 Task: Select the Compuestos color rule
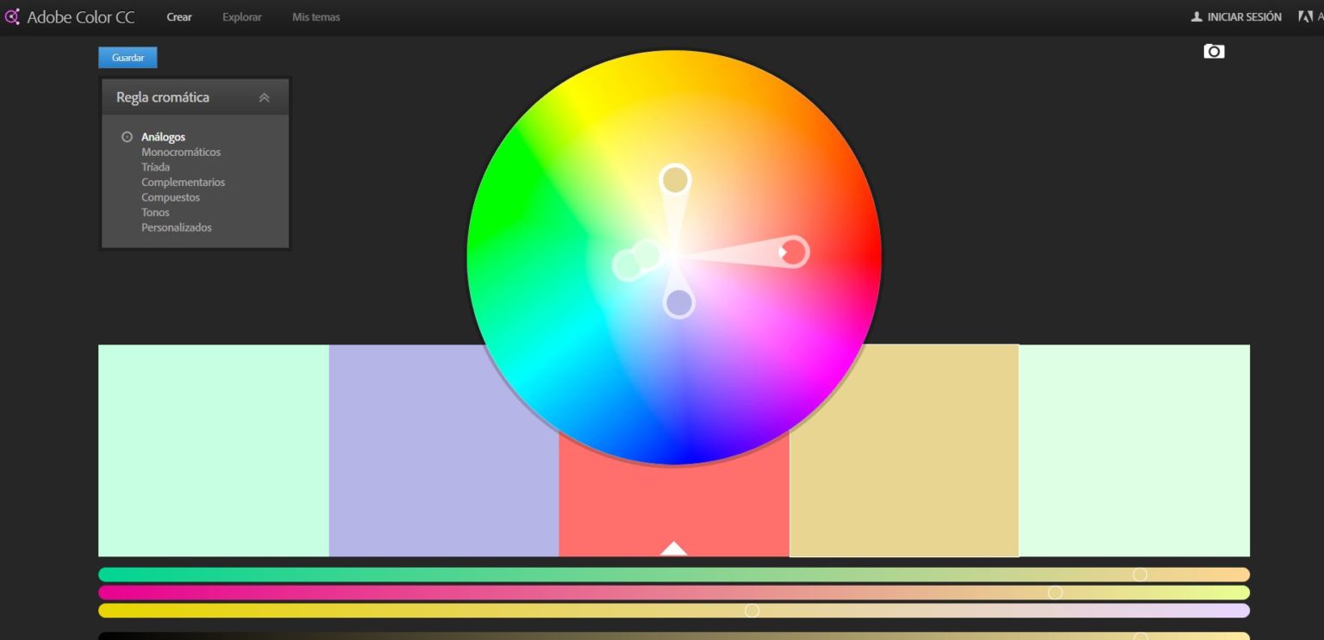171,197
